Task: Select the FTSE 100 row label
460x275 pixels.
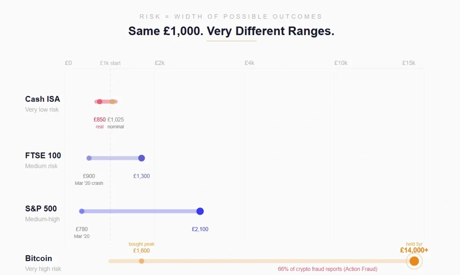Action: point(43,156)
